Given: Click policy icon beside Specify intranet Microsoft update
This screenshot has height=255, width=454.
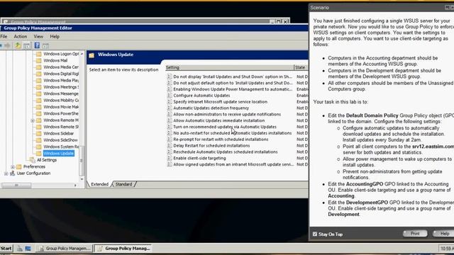Looking at the screenshot, I should coord(169,102).
